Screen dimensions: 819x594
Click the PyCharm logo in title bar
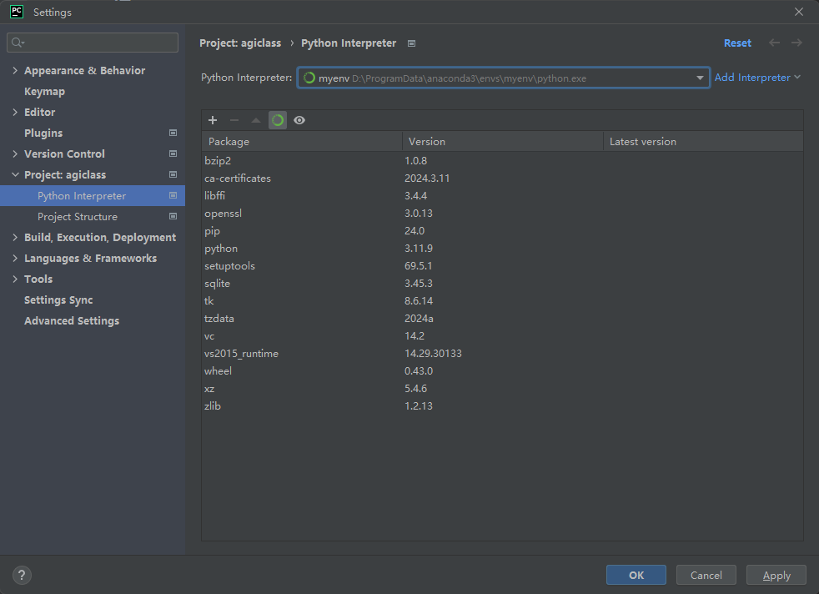pos(17,12)
